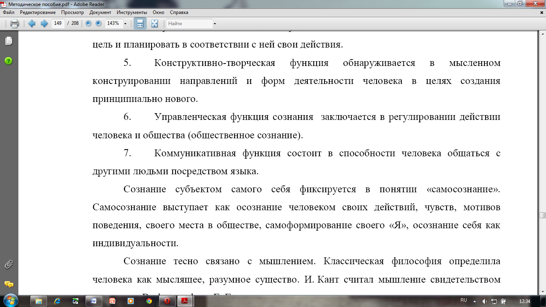Viewport: 546px width, 307px height.
Task: Click the word «самосознание» in the text
Action: click(463, 189)
